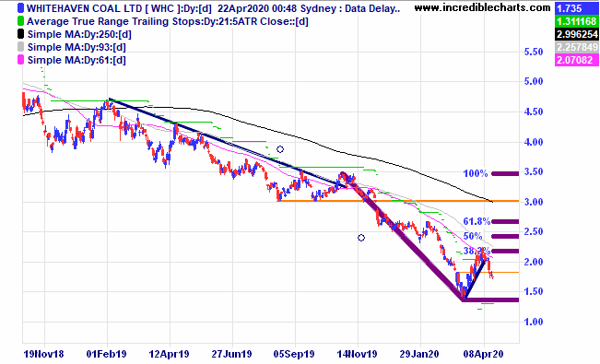
Task: Select the Simple MA:Dy:250 legend label
Action: pos(79,34)
